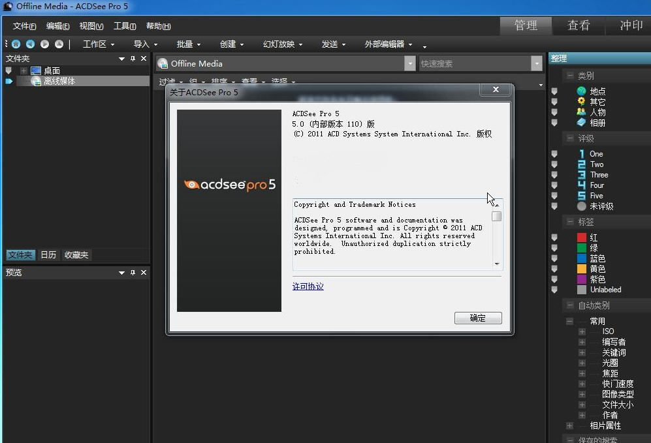Expand the 桌面 tree node
This screenshot has width=651, height=443.
tap(24, 70)
